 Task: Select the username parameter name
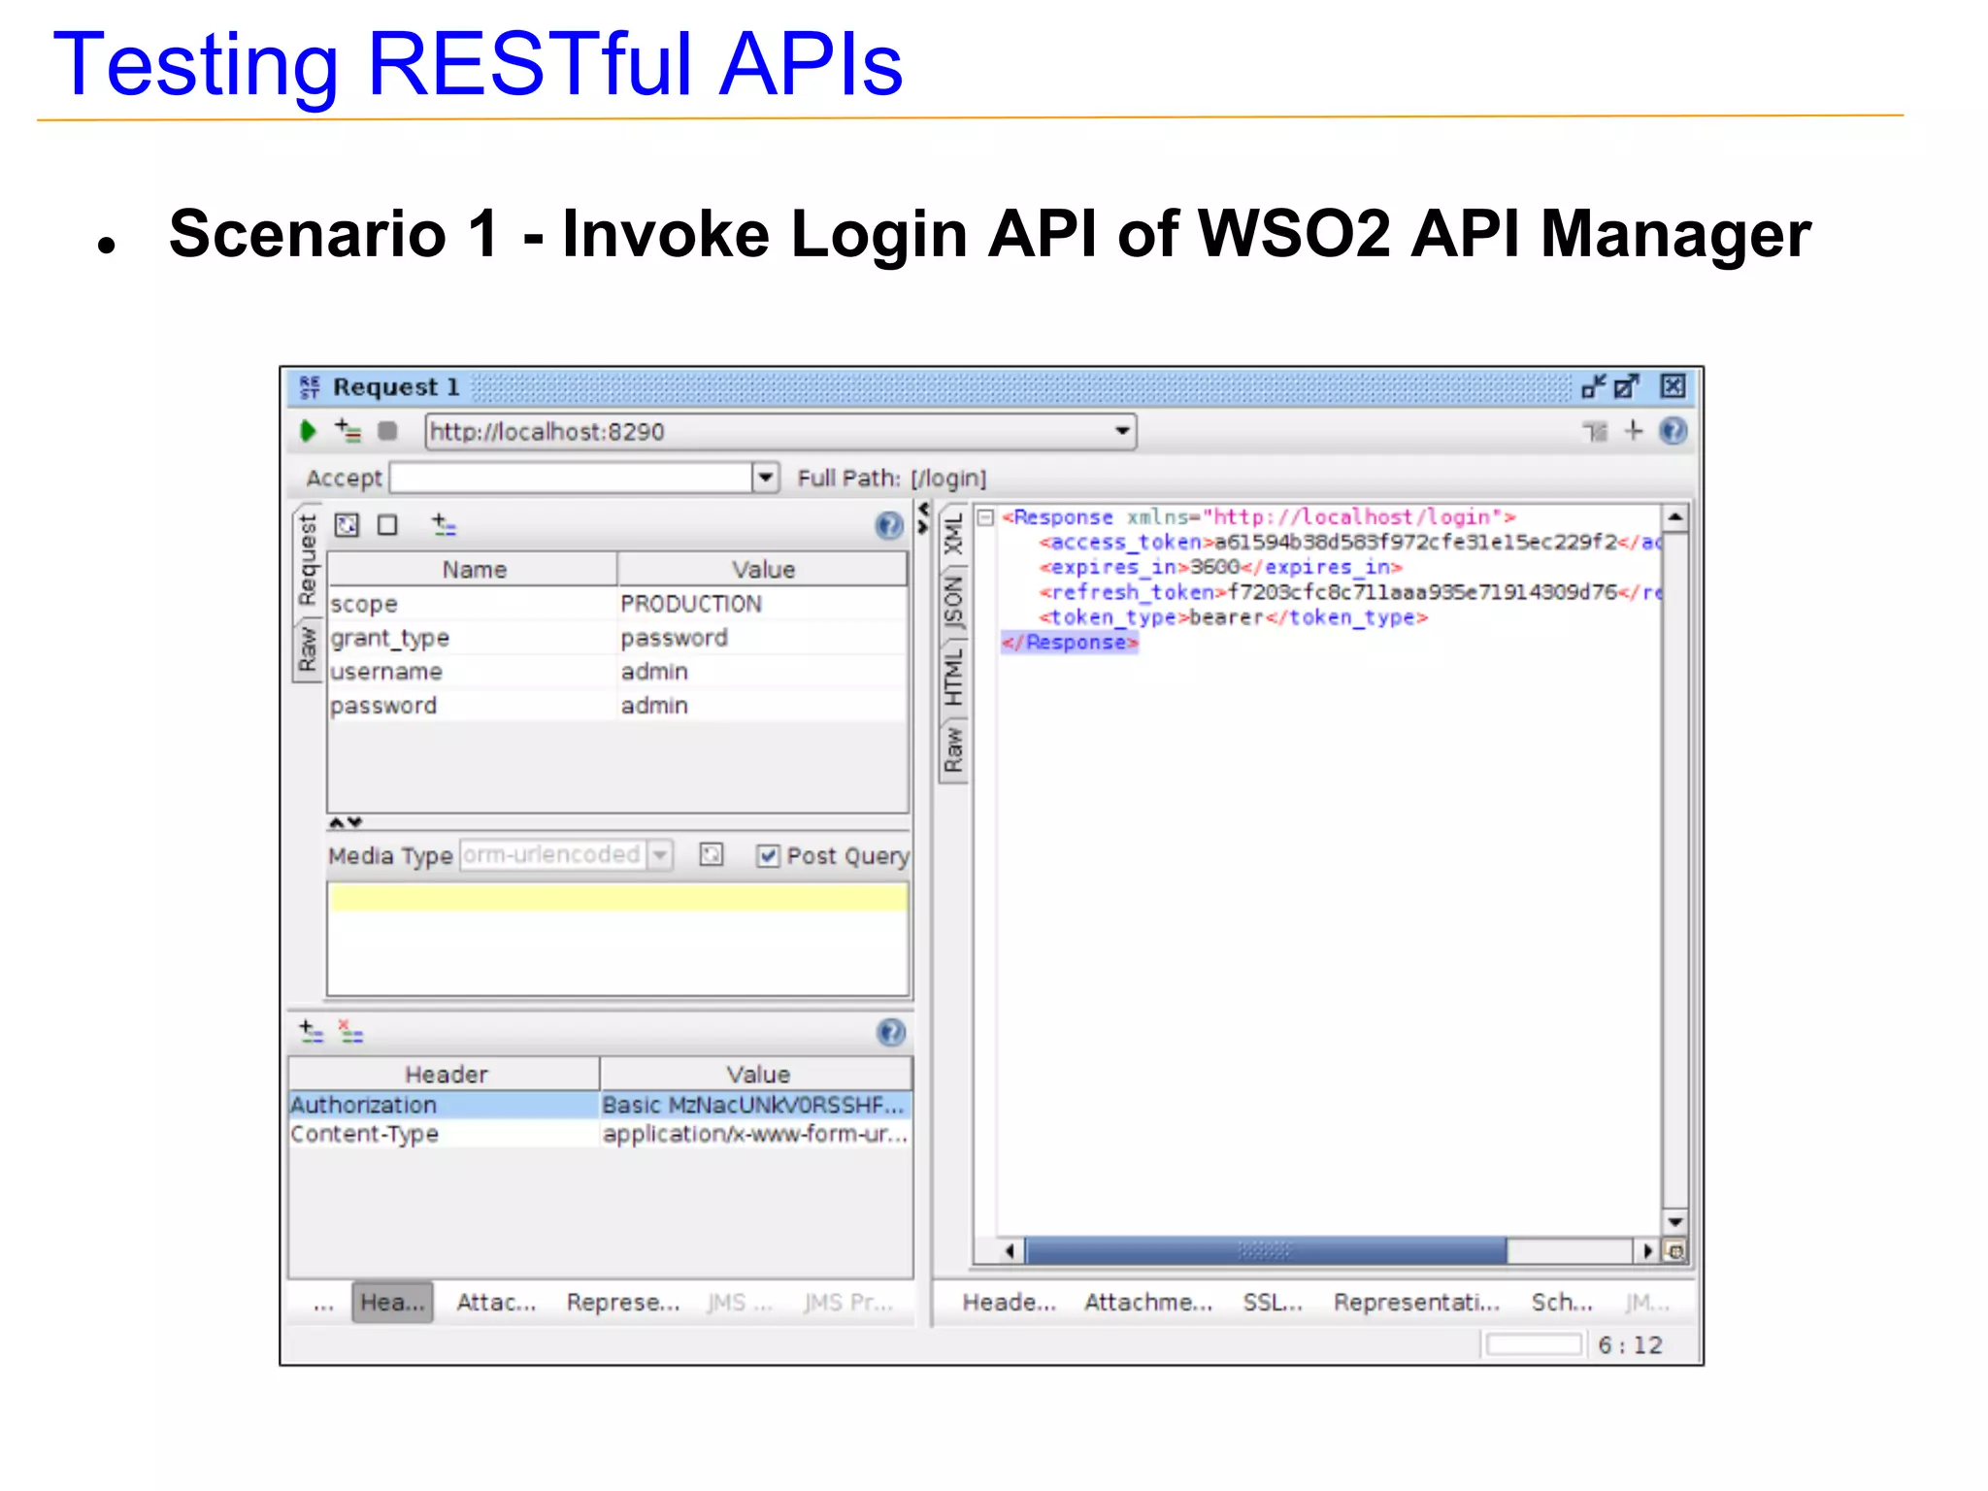tap(385, 672)
